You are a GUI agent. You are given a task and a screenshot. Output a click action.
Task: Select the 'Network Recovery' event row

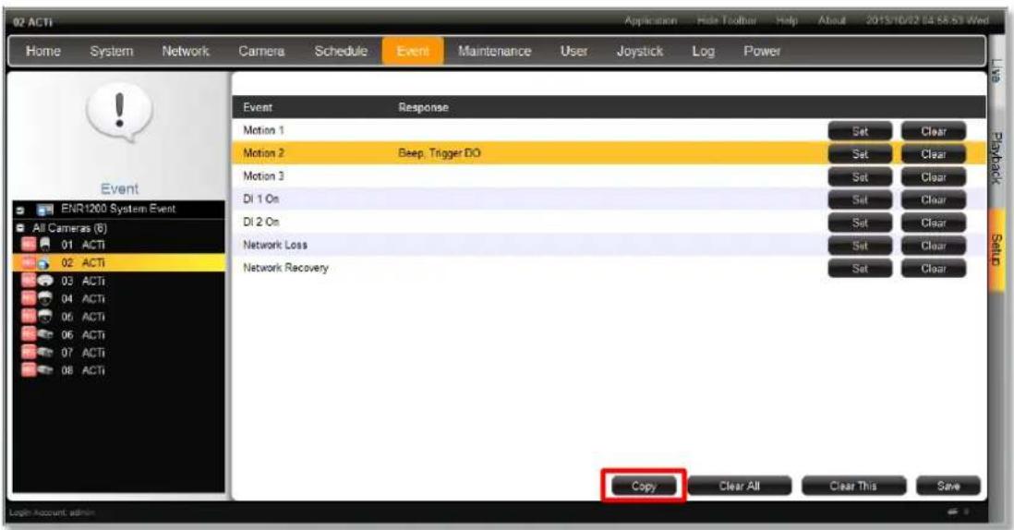click(x=610, y=268)
